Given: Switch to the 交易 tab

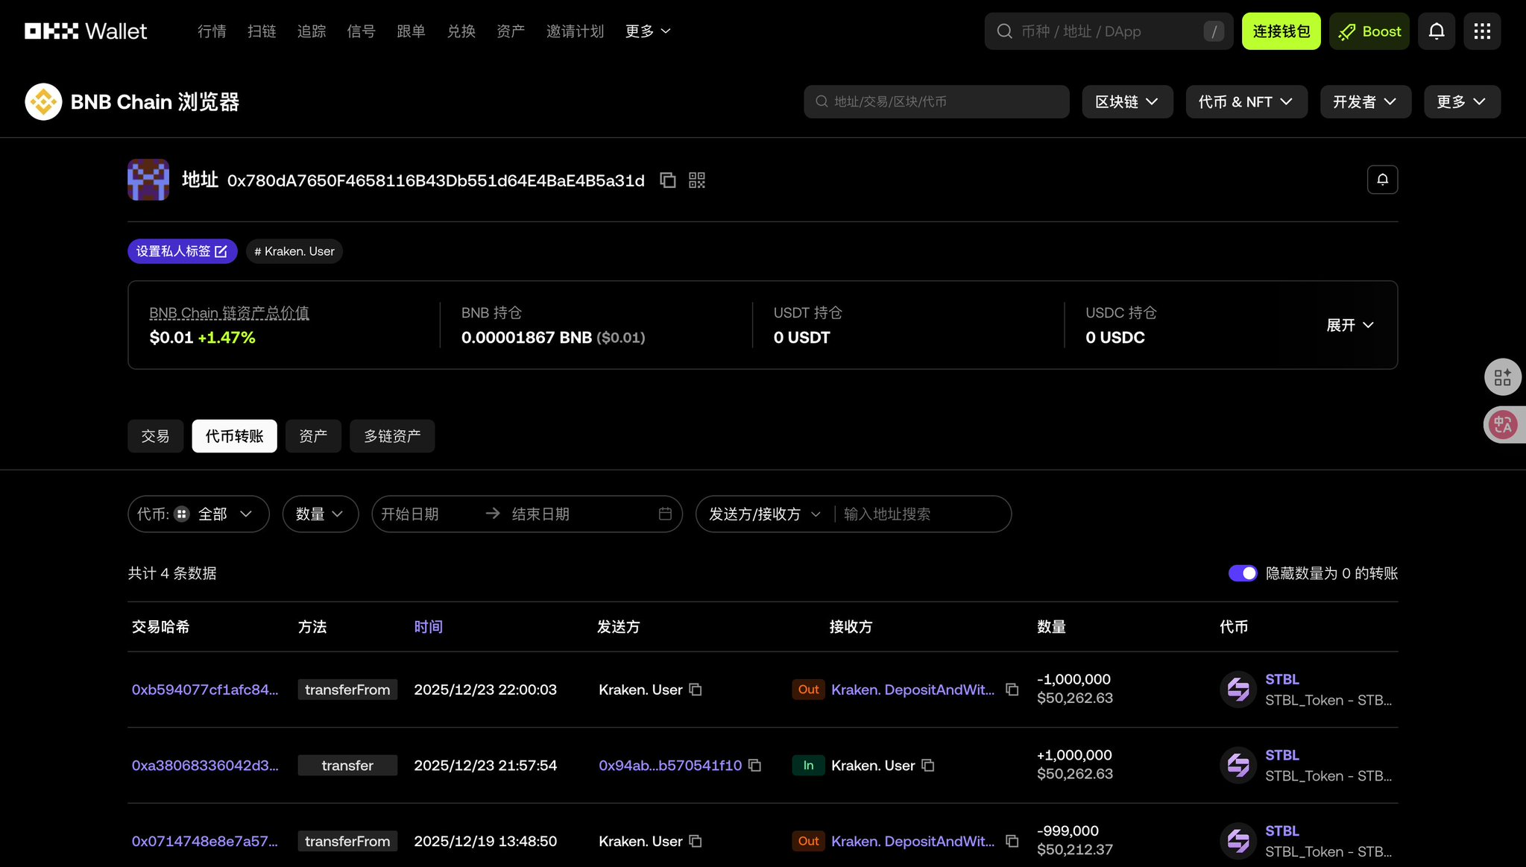Looking at the screenshot, I should tap(155, 436).
